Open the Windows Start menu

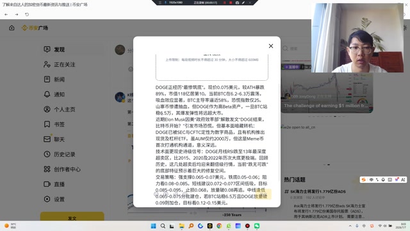click(154, 226)
